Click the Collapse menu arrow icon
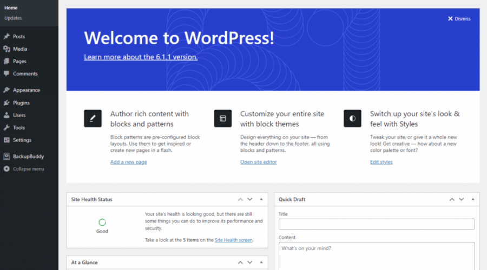Image resolution: width=487 pixels, height=270 pixels. [6, 168]
